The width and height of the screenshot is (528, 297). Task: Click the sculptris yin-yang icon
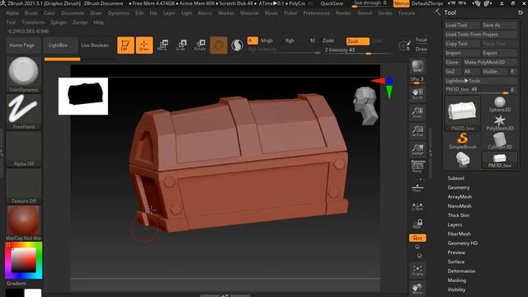(237, 45)
